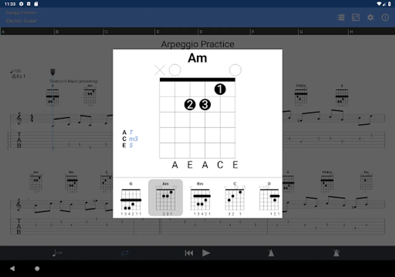The image size is (395, 277).
Task: Jump to section marker A in timeline
Action: coord(3,31)
